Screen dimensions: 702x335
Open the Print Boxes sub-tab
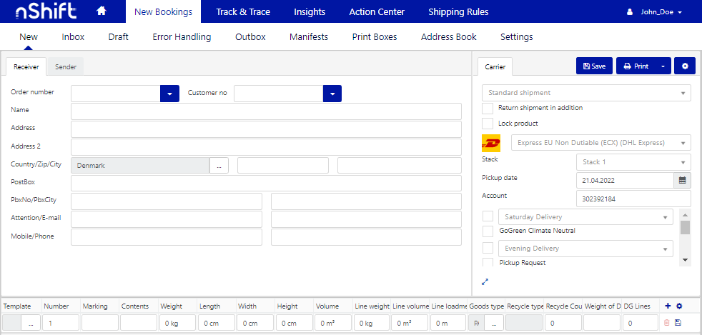click(375, 36)
